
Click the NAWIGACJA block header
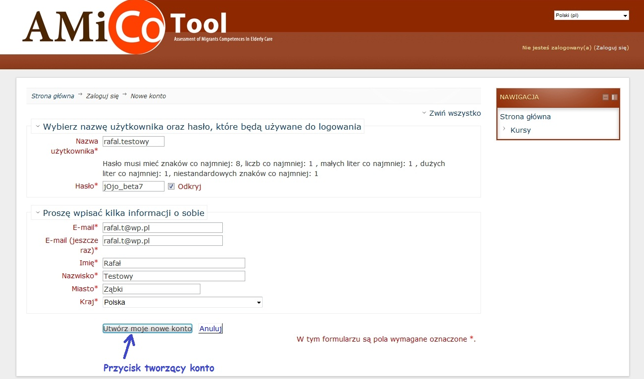[558, 97]
